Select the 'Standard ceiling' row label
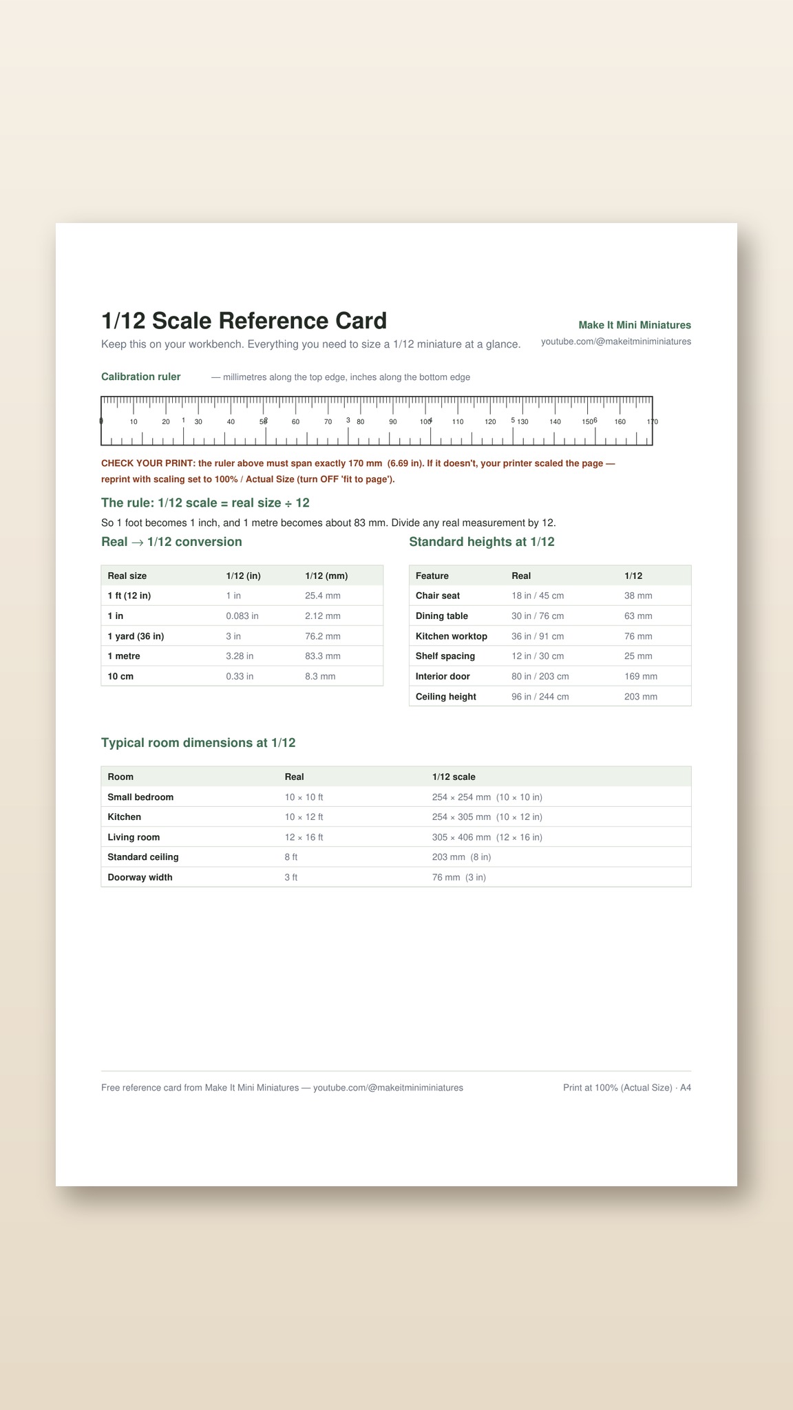Viewport: 793px width, 1410px height. click(x=143, y=857)
